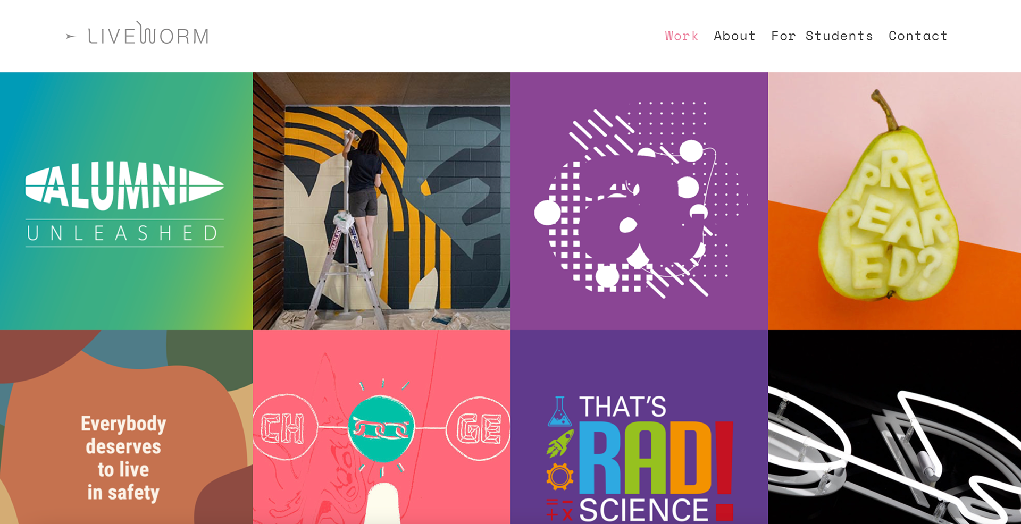Click the orange gear icon

(559, 476)
